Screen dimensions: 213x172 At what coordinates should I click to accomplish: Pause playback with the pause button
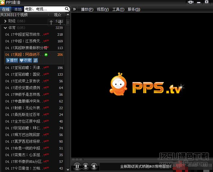[x=77, y=166]
